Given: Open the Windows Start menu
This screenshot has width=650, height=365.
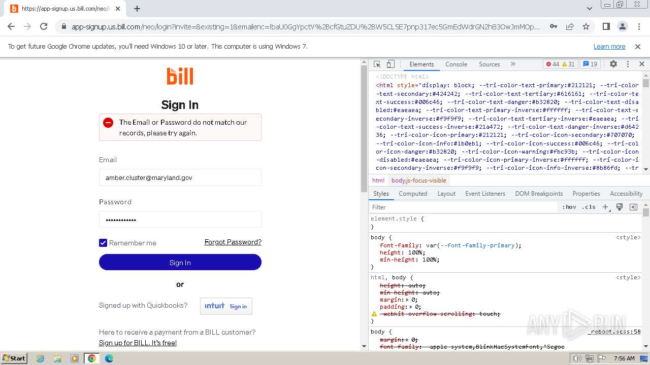Looking at the screenshot, I should 14,358.
